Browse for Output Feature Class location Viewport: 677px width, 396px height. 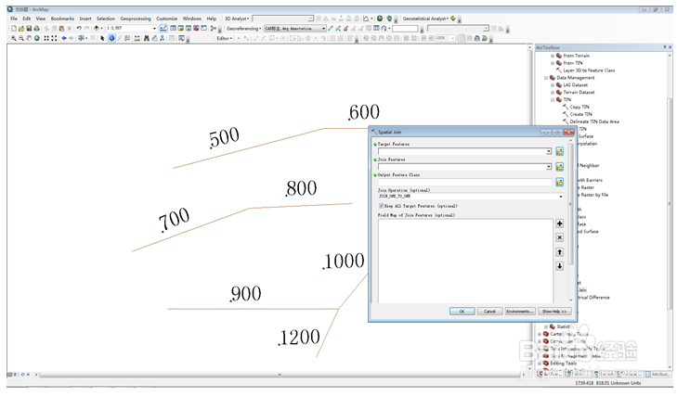[x=560, y=182]
